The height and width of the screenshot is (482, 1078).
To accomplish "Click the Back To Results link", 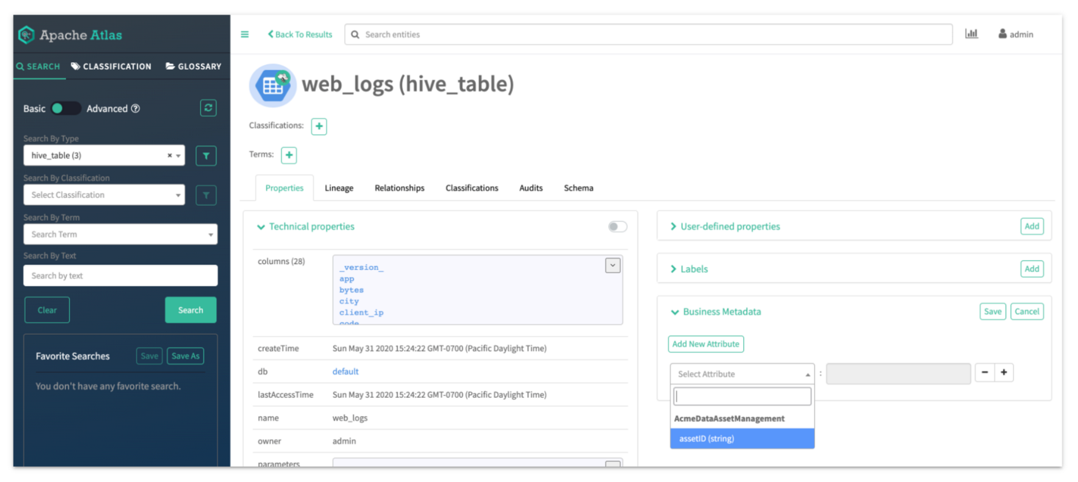I will (x=300, y=35).
